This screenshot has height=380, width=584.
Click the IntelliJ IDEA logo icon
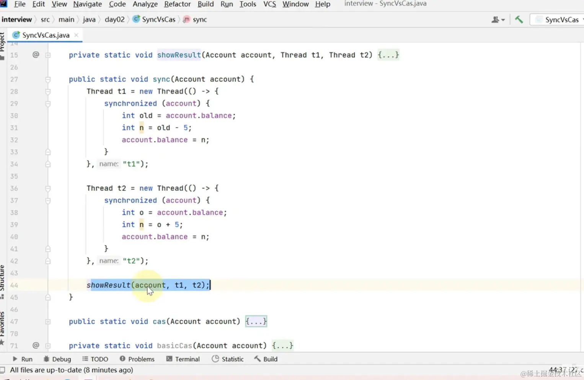[3, 4]
